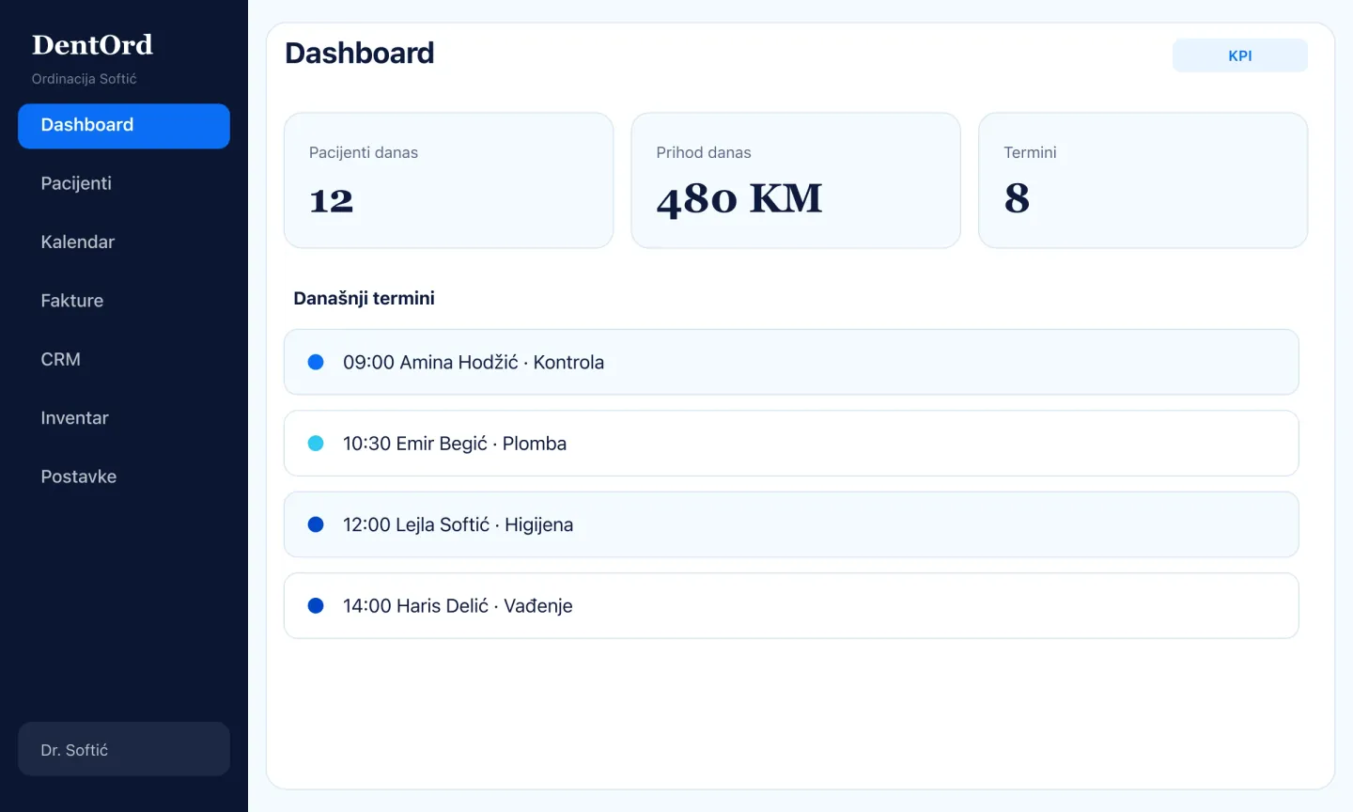Open 09:00 Amina Hodžić Kontrola appointment

(x=791, y=362)
